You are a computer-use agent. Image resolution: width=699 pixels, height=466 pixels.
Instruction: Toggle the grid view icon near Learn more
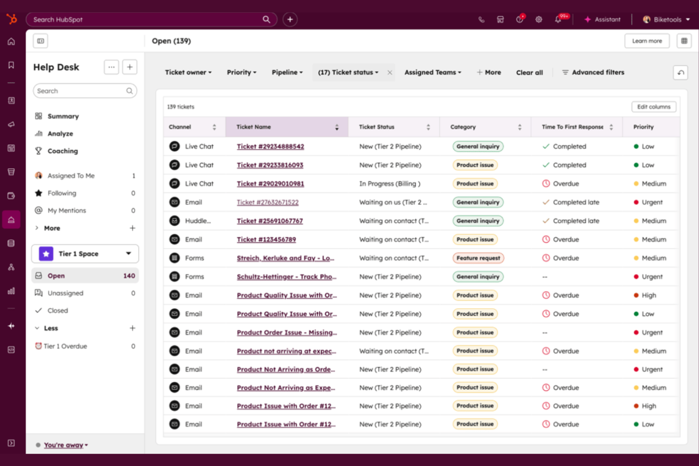(684, 41)
